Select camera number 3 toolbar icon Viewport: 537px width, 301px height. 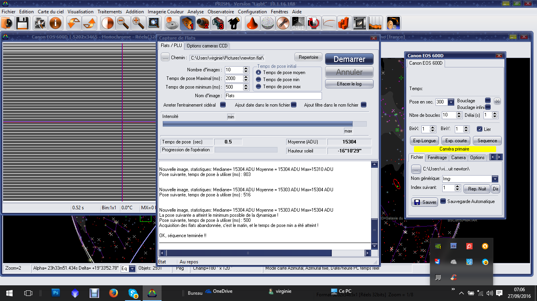pyautogui.click(x=218, y=24)
